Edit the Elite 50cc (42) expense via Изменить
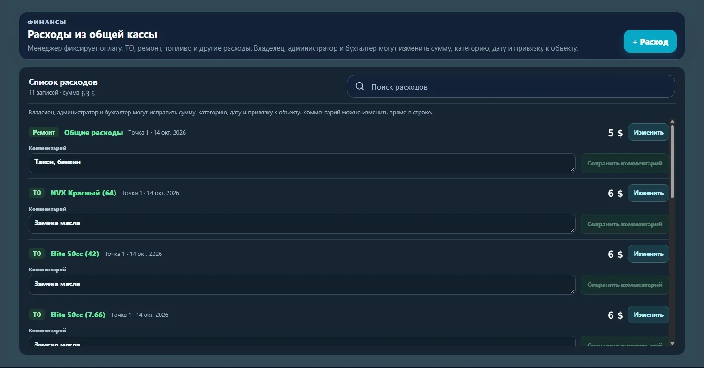 pos(649,254)
